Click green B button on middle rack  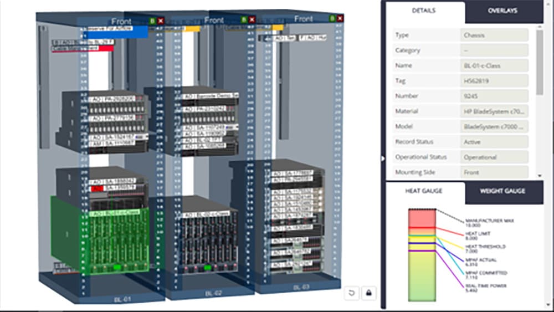(244, 20)
